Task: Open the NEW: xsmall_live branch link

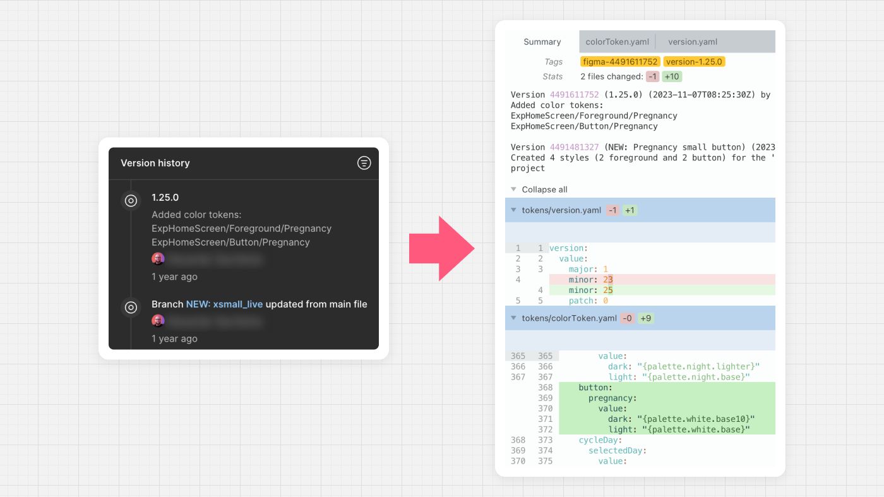Action: pyautogui.click(x=224, y=304)
